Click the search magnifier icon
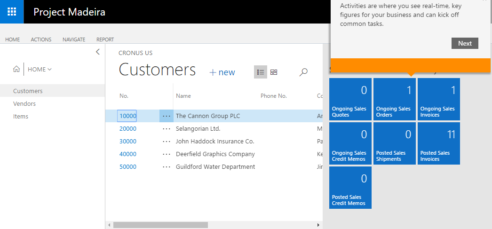 303,72
